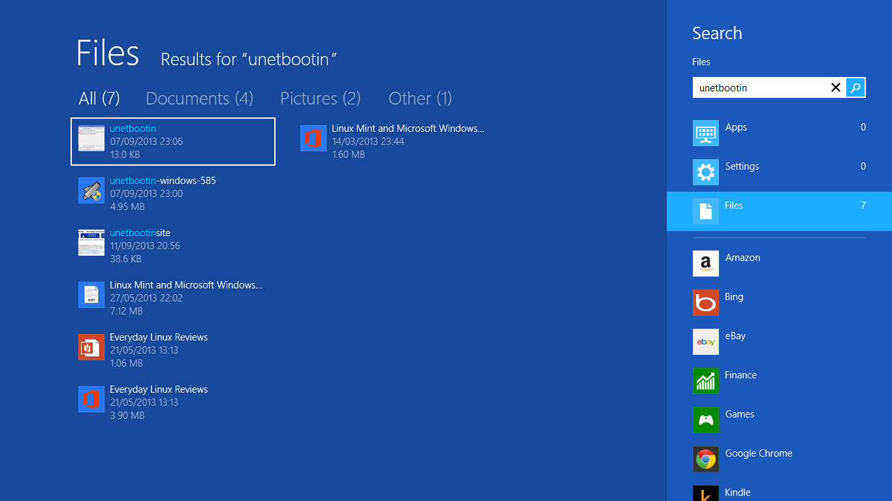
Task: Click the eBay app icon
Action: (706, 342)
